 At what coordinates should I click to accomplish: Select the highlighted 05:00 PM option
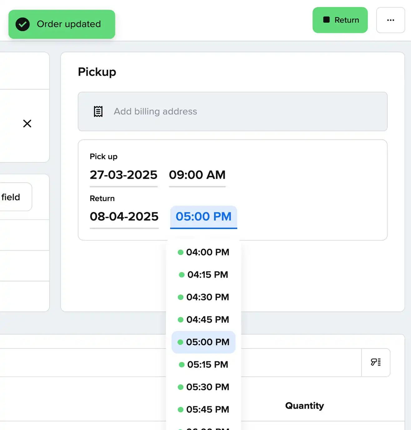point(203,342)
